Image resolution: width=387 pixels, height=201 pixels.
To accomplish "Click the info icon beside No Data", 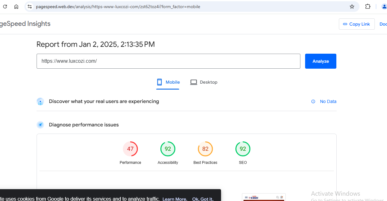I will pos(313,101).
